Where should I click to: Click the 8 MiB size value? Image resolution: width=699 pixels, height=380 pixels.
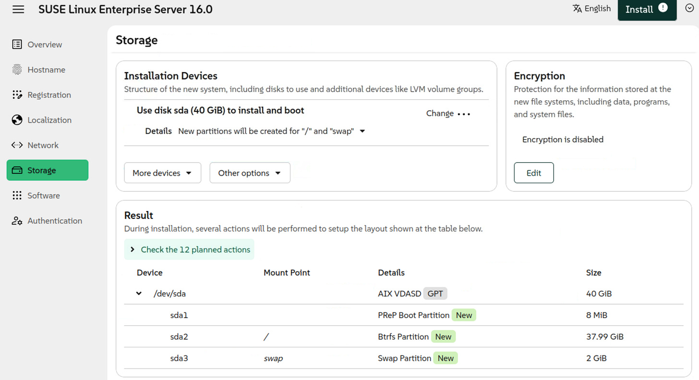[597, 315]
